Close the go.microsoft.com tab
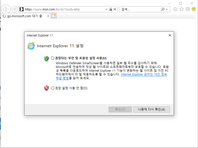Image resolution: width=198 pixels, height=148 pixels. coord(48,16)
